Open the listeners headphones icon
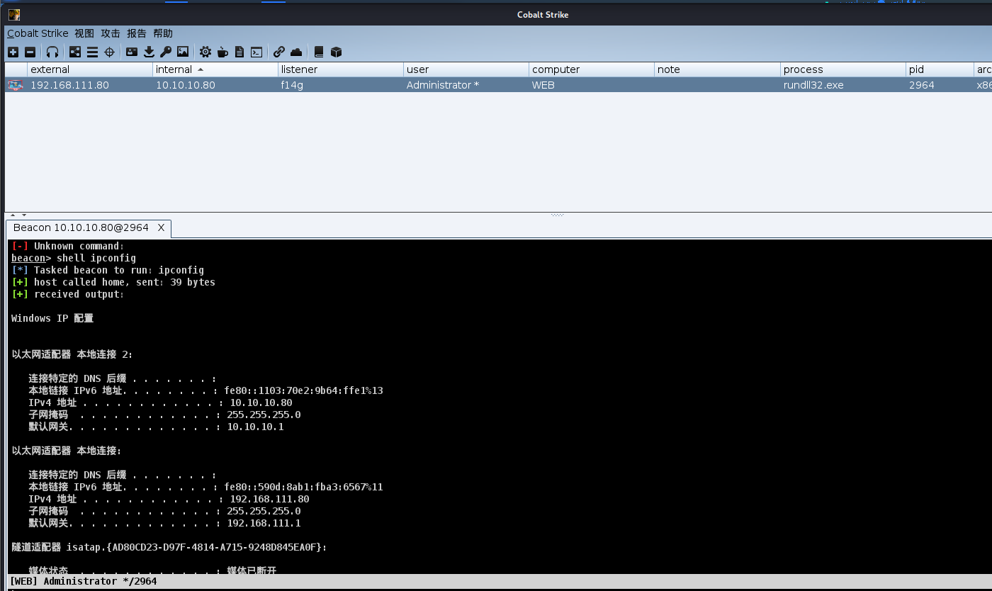 point(52,52)
